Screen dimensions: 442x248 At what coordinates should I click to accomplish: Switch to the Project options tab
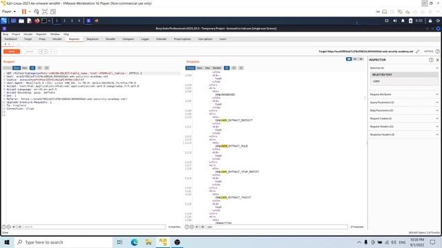[182, 39]
